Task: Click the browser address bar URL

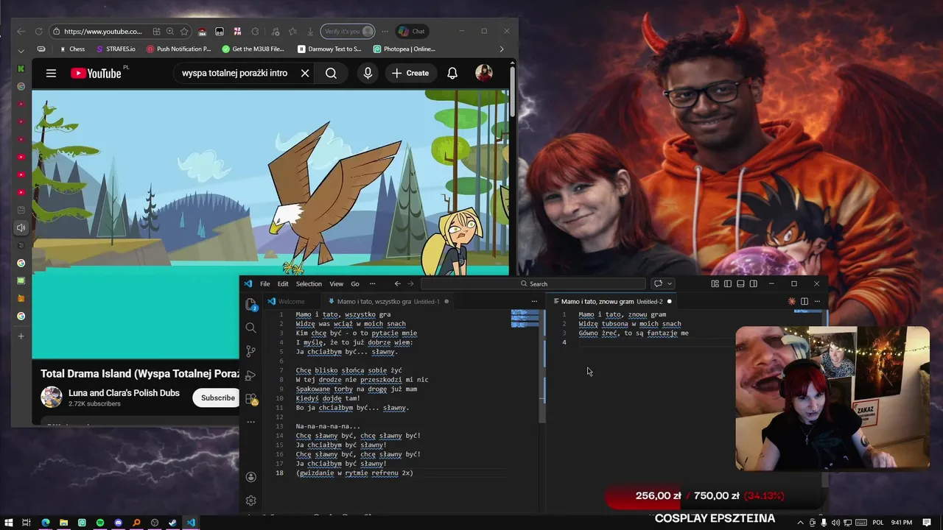Action: pyautogui.click(x=102, y=31)
